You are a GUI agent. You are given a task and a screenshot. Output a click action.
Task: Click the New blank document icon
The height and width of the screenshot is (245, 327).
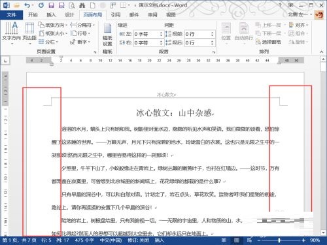click(x=92, y=5)
